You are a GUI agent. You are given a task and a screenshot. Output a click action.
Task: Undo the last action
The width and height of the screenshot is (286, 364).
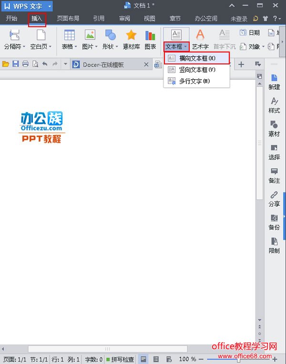[x=45, y=64]
